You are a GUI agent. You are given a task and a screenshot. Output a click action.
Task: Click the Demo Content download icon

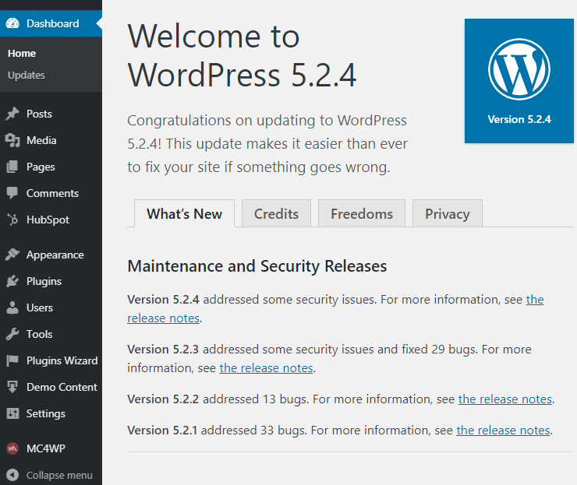[12, 387]
